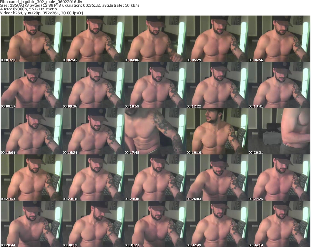The width and height of the screenshot is (311, 247).
Task: Select the thumbnail stamped 00:27:25
Action: pyautogui.click(x=279, y=178)
